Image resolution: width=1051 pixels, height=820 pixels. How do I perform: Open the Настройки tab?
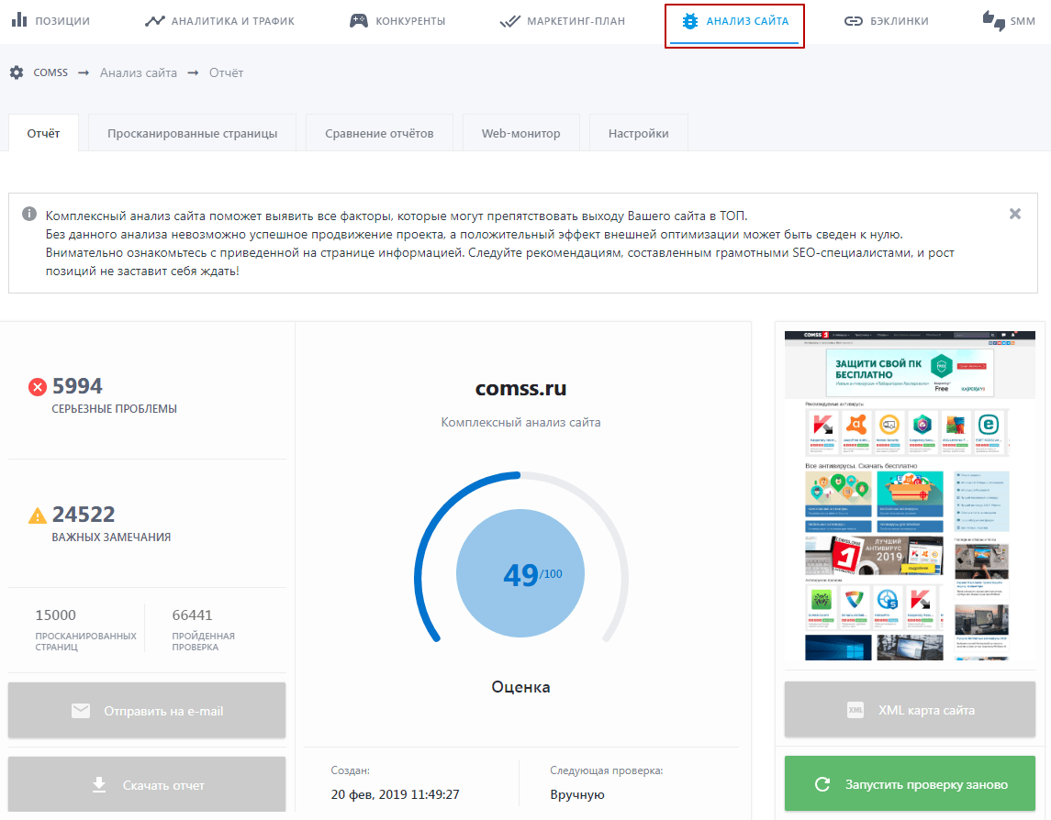638,133
